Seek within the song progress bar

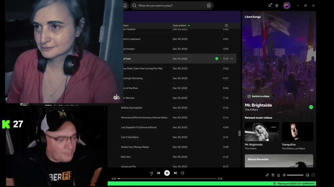pyautogui.click(x=167, y=179)
